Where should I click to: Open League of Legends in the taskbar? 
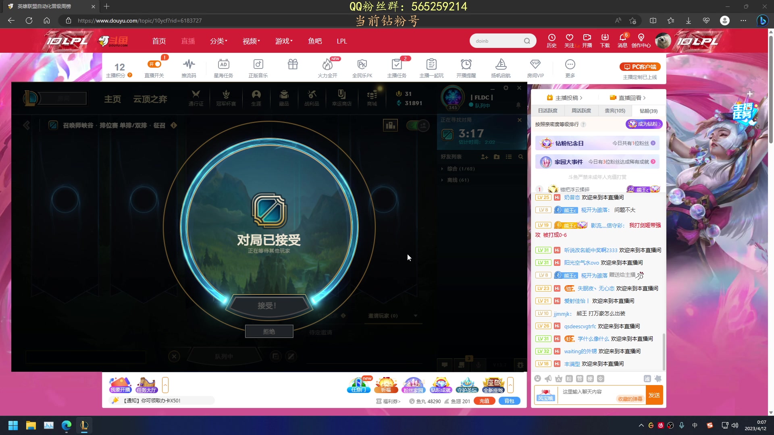[x=84, y=425]
